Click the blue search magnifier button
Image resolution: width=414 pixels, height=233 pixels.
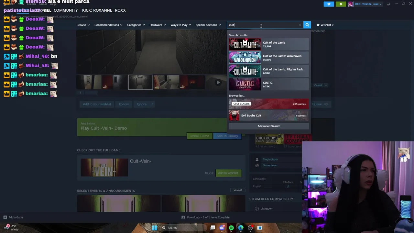coord(307,25)
